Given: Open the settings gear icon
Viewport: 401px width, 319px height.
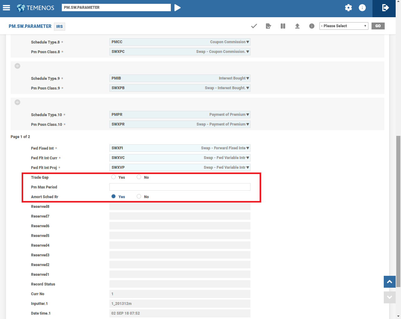Looking at the screenshot, I should click(x=348, y=8).
